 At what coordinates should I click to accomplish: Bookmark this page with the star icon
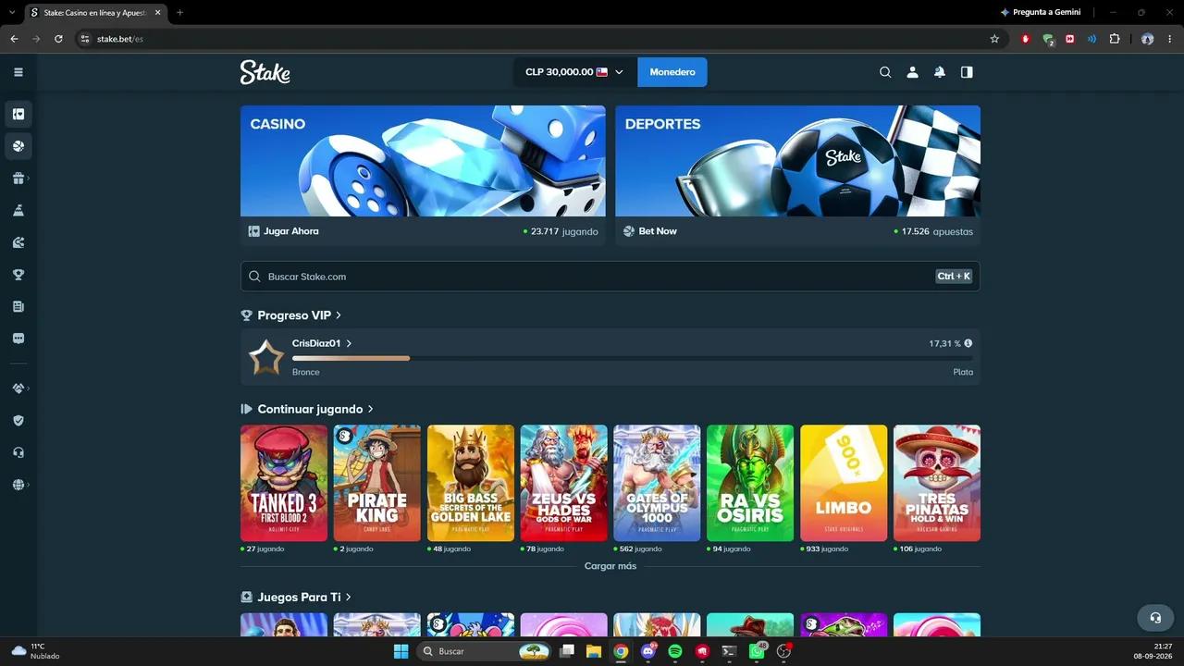[x=994, y=39]
